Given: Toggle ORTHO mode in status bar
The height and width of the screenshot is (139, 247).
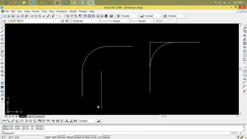Looking at the screenshot, I should [x=62, y=137].
